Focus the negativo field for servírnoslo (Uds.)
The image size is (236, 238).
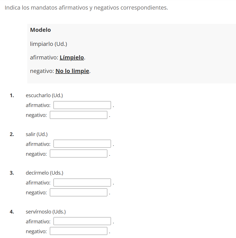[x=78, y=231]
